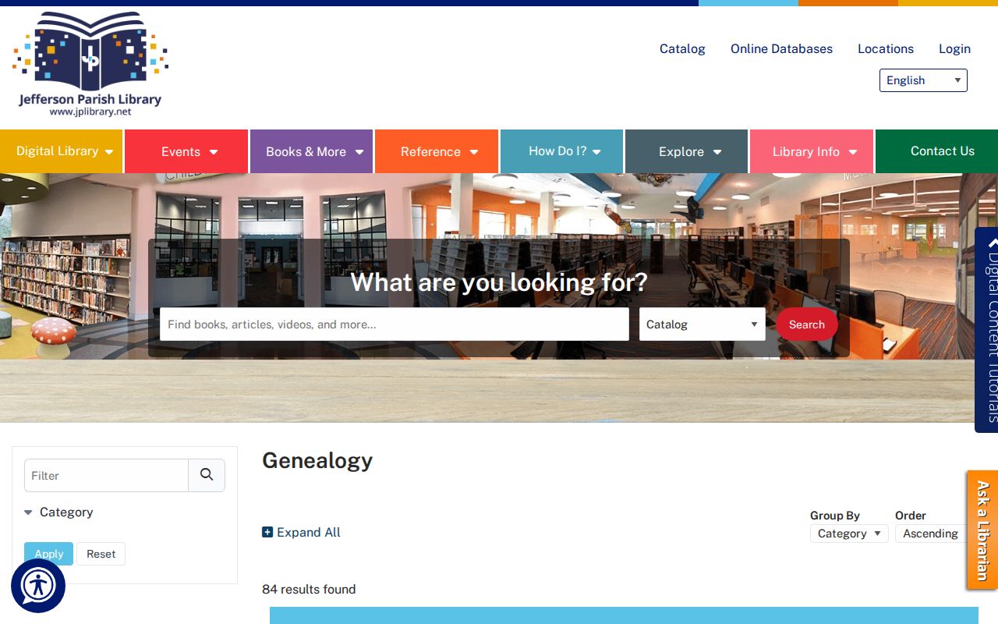The image size is (998, 624).
Task: Open the Order Ascending dropdown
Action: pos(932,534)
